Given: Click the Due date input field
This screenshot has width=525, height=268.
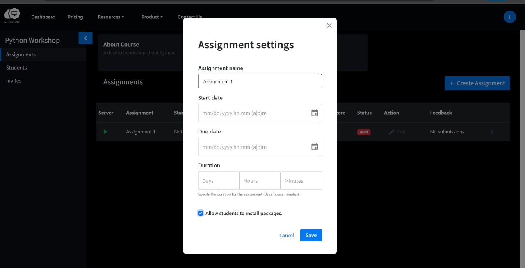Looking at the screenshot, I should pos(260,147).
